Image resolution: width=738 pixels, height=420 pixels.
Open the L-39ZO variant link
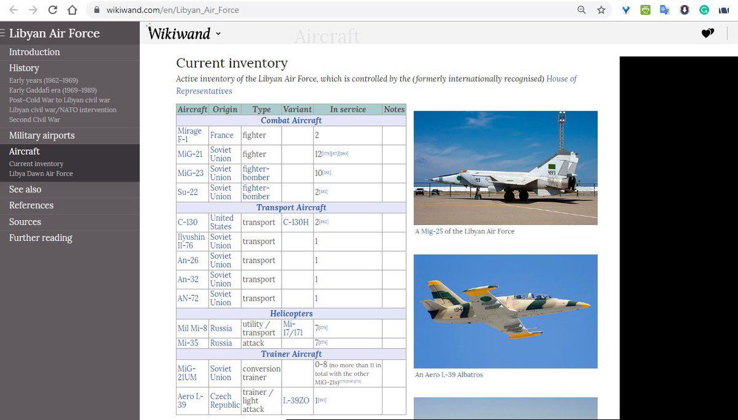tap(296, 401)
